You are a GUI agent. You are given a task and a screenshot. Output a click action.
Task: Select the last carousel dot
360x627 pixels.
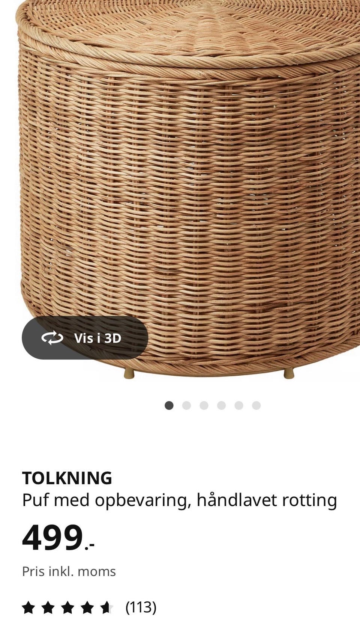point(256,405)
